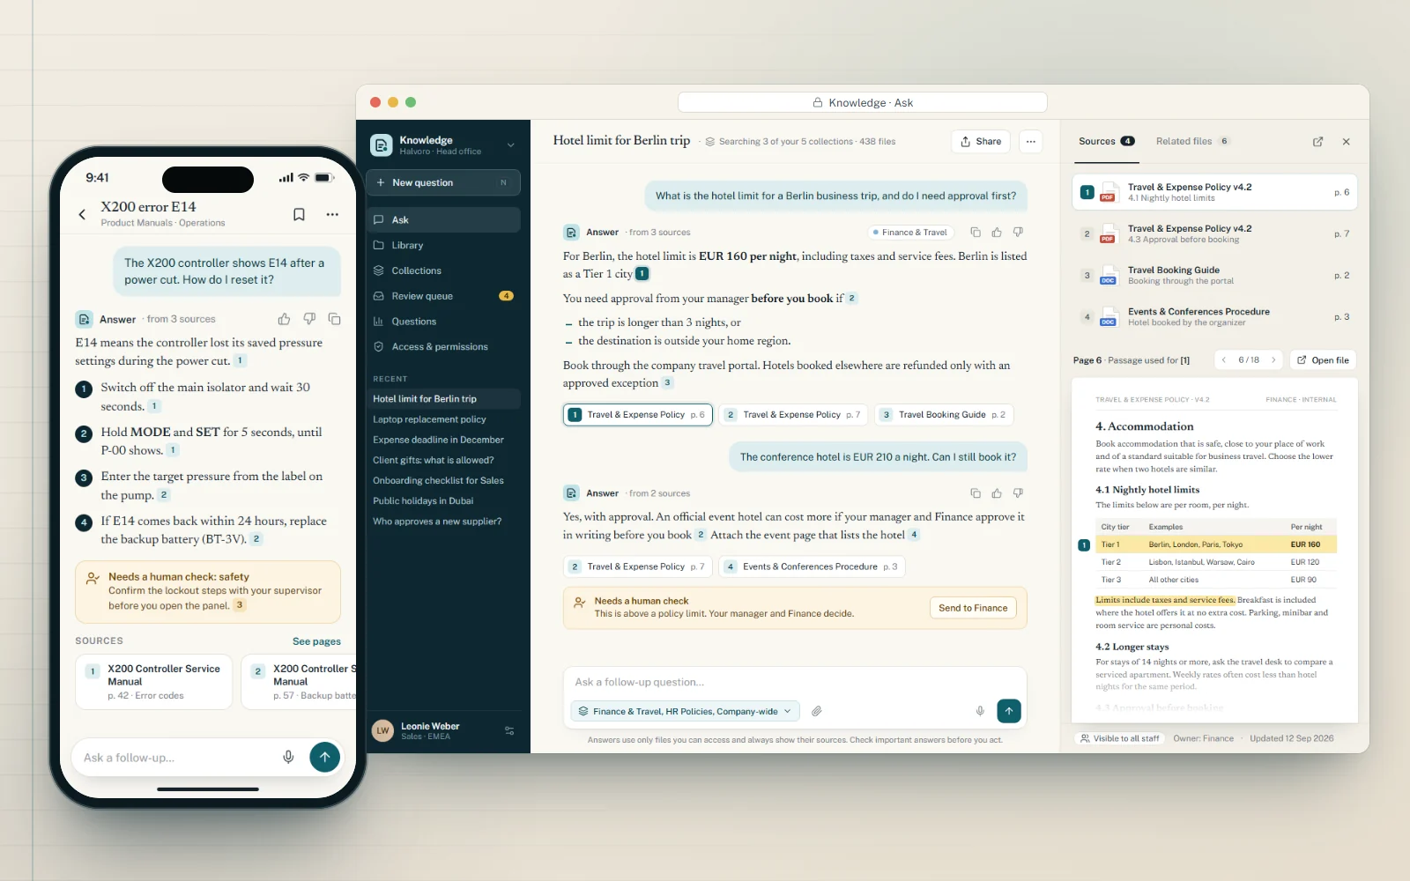Open the more options menu beside Share
1410x881 pixels.
(x=1030, y=142)
